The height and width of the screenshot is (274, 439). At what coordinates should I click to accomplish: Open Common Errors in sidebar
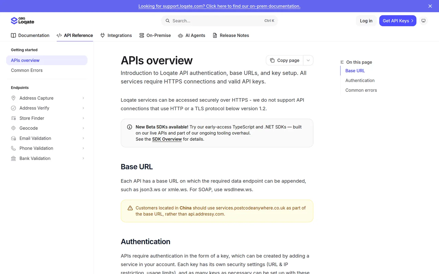tap(27, 70)
